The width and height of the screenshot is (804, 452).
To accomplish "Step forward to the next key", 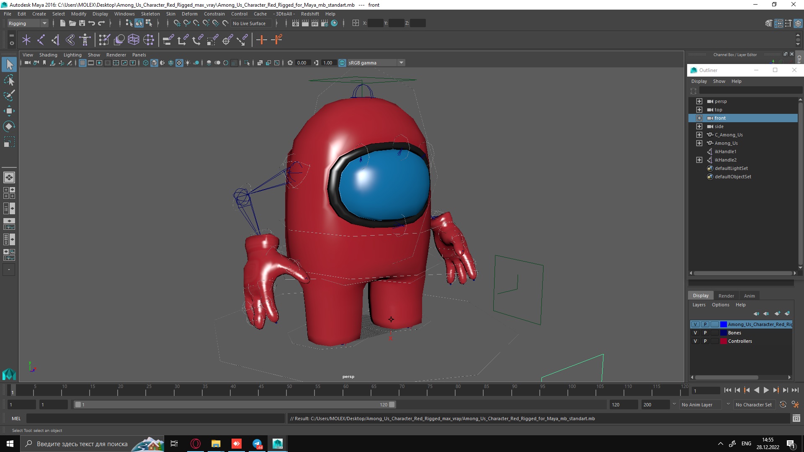I will coord(776,390).
